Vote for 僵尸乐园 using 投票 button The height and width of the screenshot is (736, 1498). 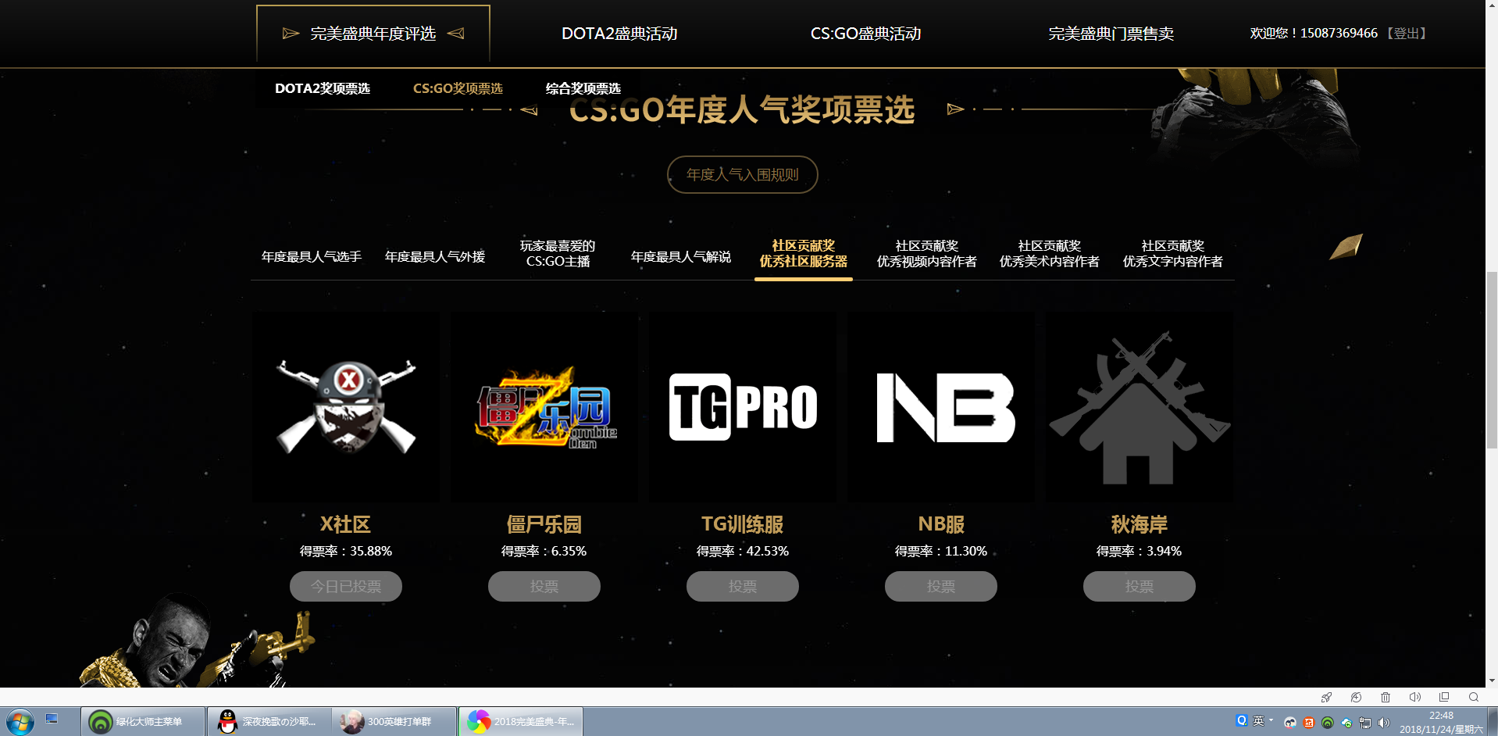544,586
